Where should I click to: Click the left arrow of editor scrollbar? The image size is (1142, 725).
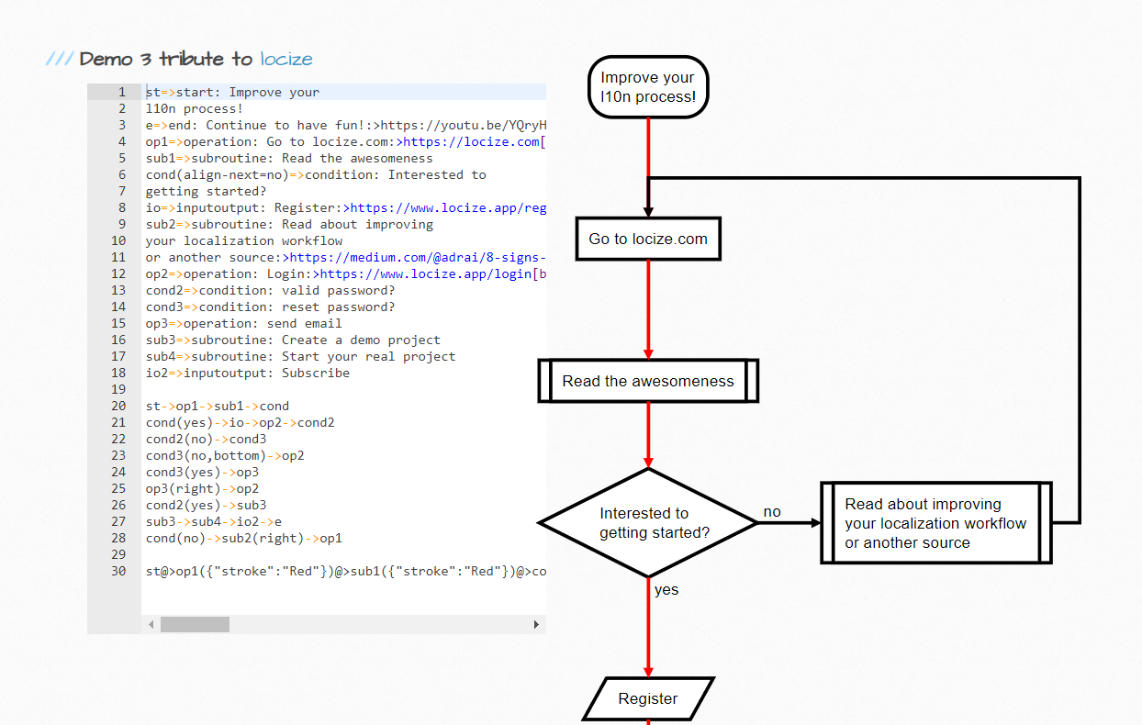pyautogui.click(x=151, y=624)
